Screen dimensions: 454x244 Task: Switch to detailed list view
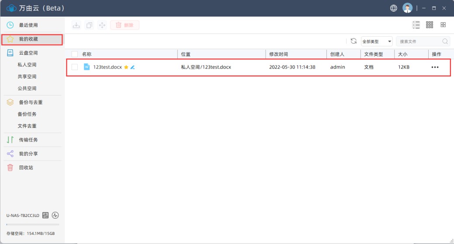(x=416, y=25)
